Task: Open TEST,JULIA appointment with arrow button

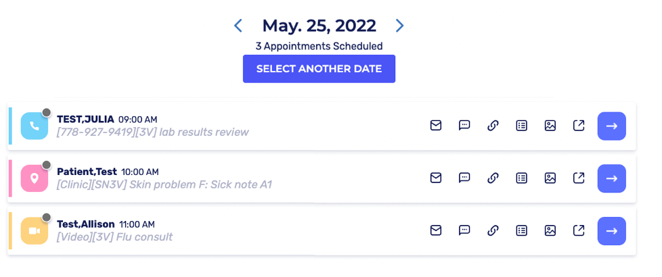Action: [611, 126]
